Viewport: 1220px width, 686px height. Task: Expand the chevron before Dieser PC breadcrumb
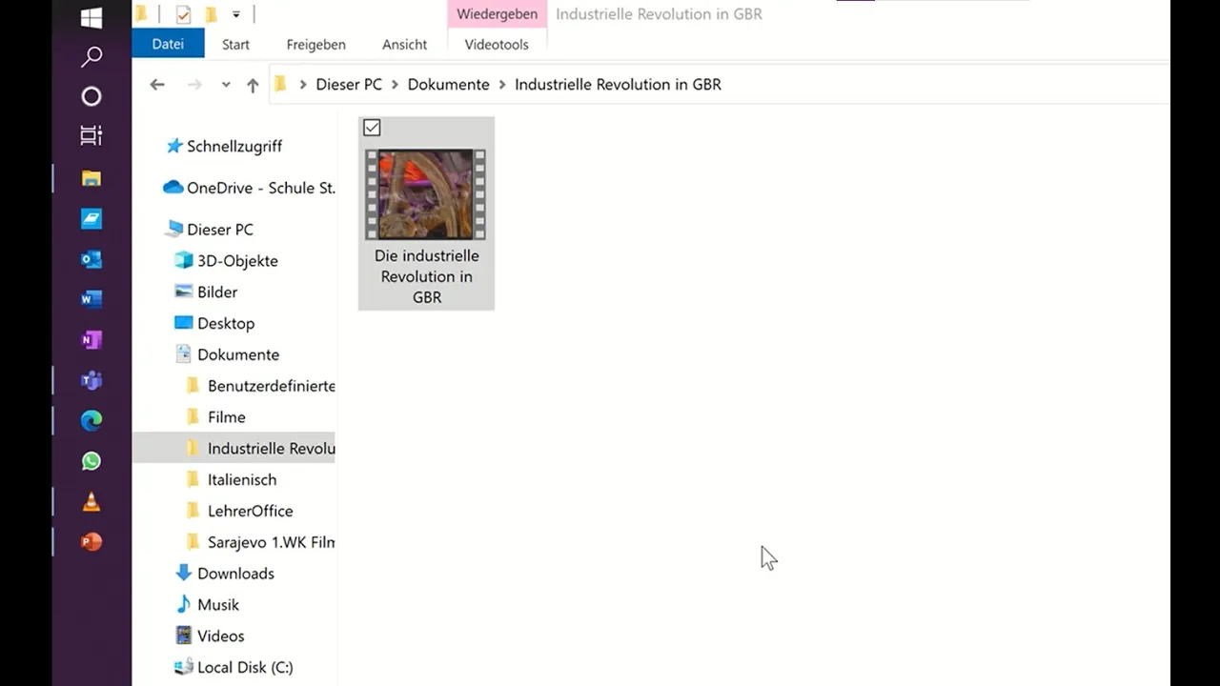tap(303, 85)
